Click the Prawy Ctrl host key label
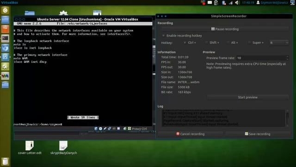The width and height of the screenshot is (296, 167). [139, 129]
